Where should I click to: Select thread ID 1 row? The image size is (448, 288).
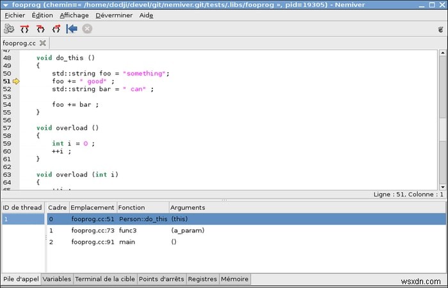[x=23, y=219]
